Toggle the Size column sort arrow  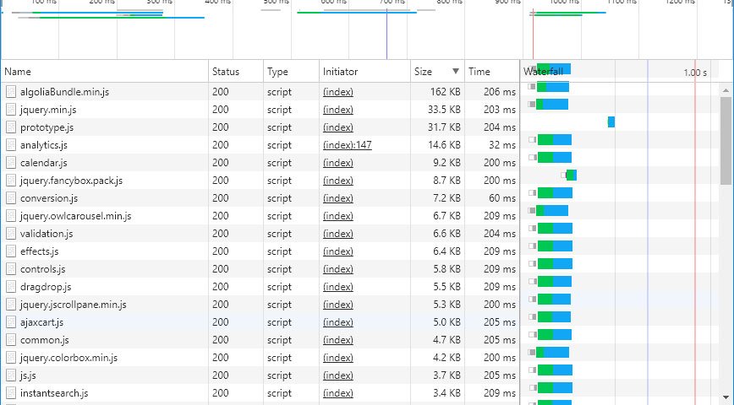(x=456, y=72)
